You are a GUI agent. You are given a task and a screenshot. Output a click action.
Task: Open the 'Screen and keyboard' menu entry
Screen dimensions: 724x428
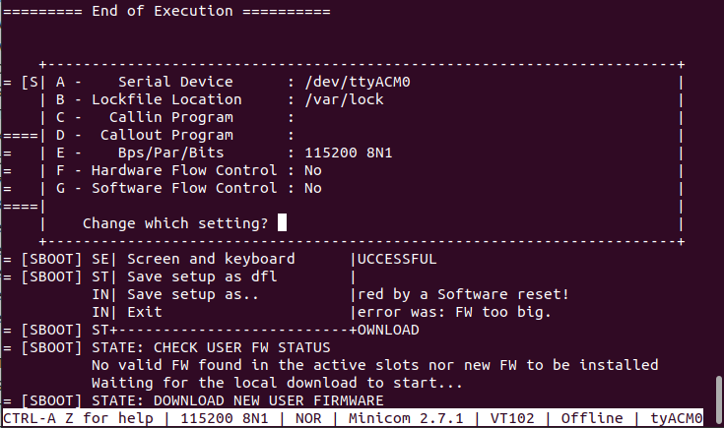(x=211, y=259)
